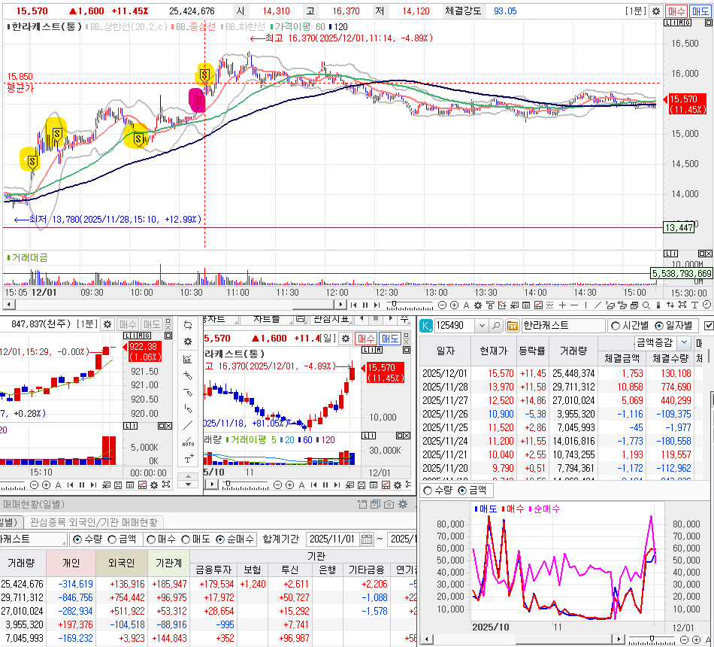Click the 외국인 column header
This screenshot has width=714, height=647.
(122, 563)
